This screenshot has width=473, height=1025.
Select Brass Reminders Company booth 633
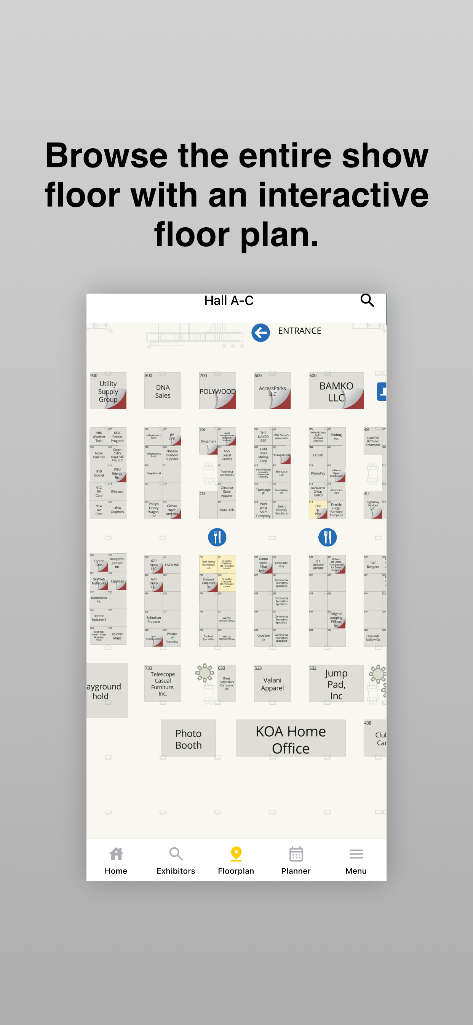(227, 683)
